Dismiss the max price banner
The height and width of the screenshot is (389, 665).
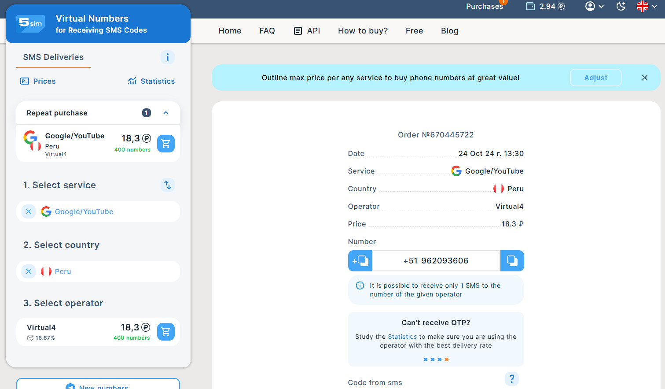pos(645,78)
